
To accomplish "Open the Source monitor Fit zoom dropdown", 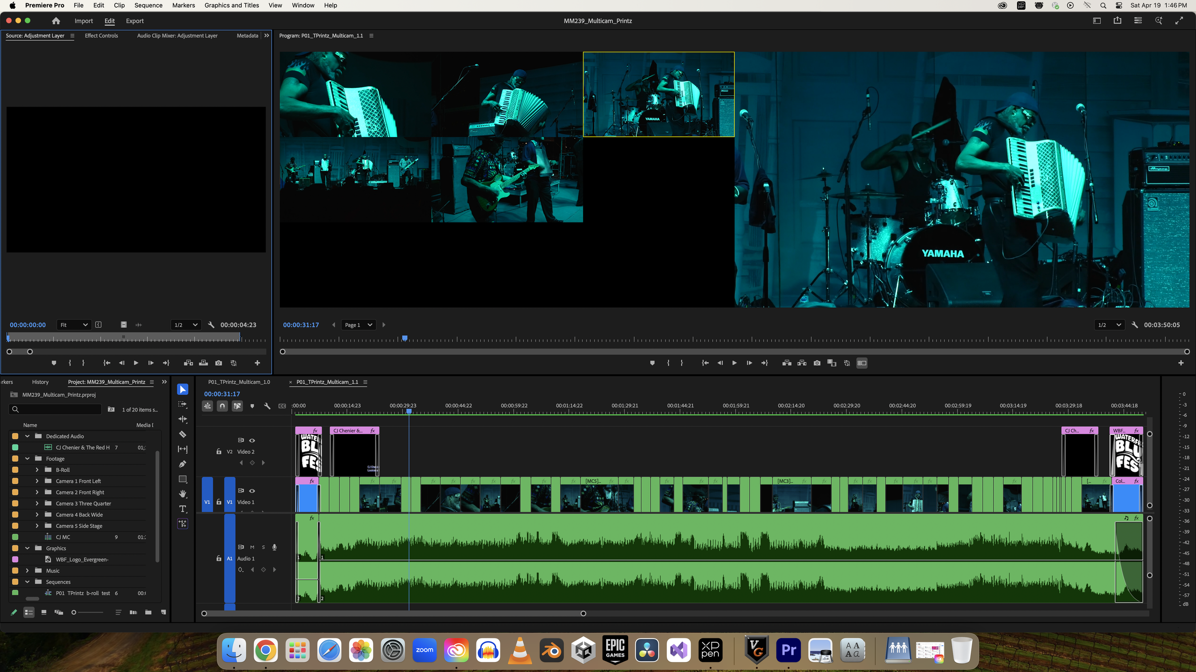I will tap(74, 325).
